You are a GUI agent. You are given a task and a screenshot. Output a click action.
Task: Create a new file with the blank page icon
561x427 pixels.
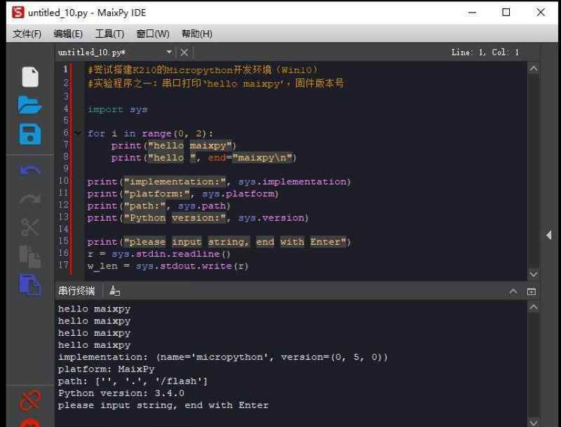tap(30, 77)
